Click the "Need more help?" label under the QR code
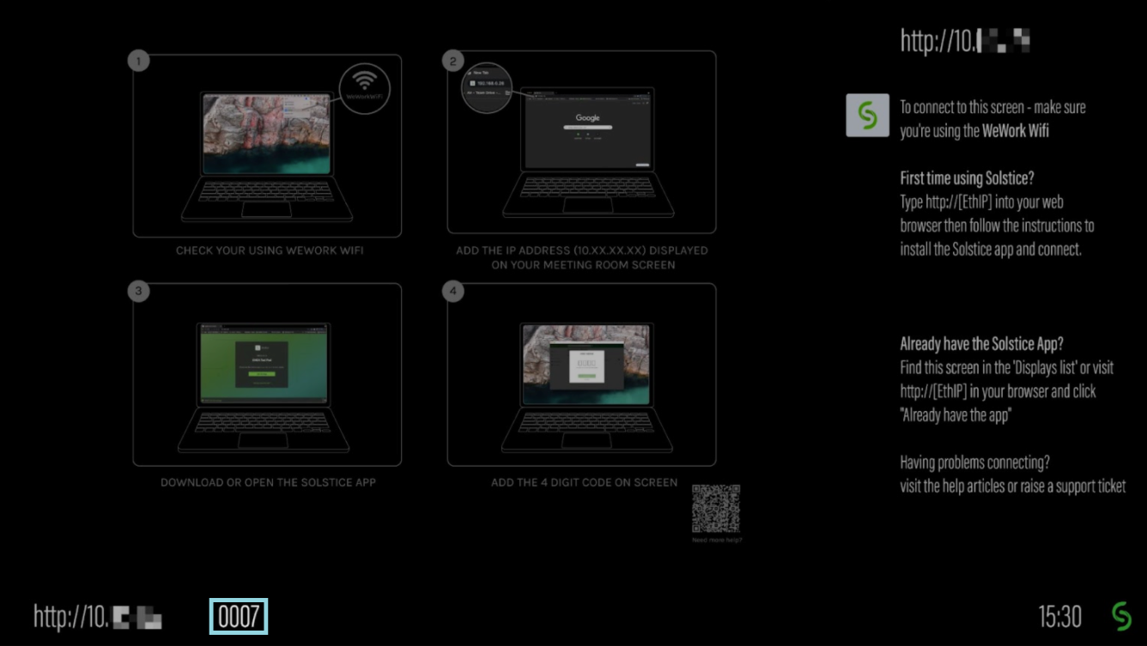This screenshot has width=1147, height=646. coord(717,540)
